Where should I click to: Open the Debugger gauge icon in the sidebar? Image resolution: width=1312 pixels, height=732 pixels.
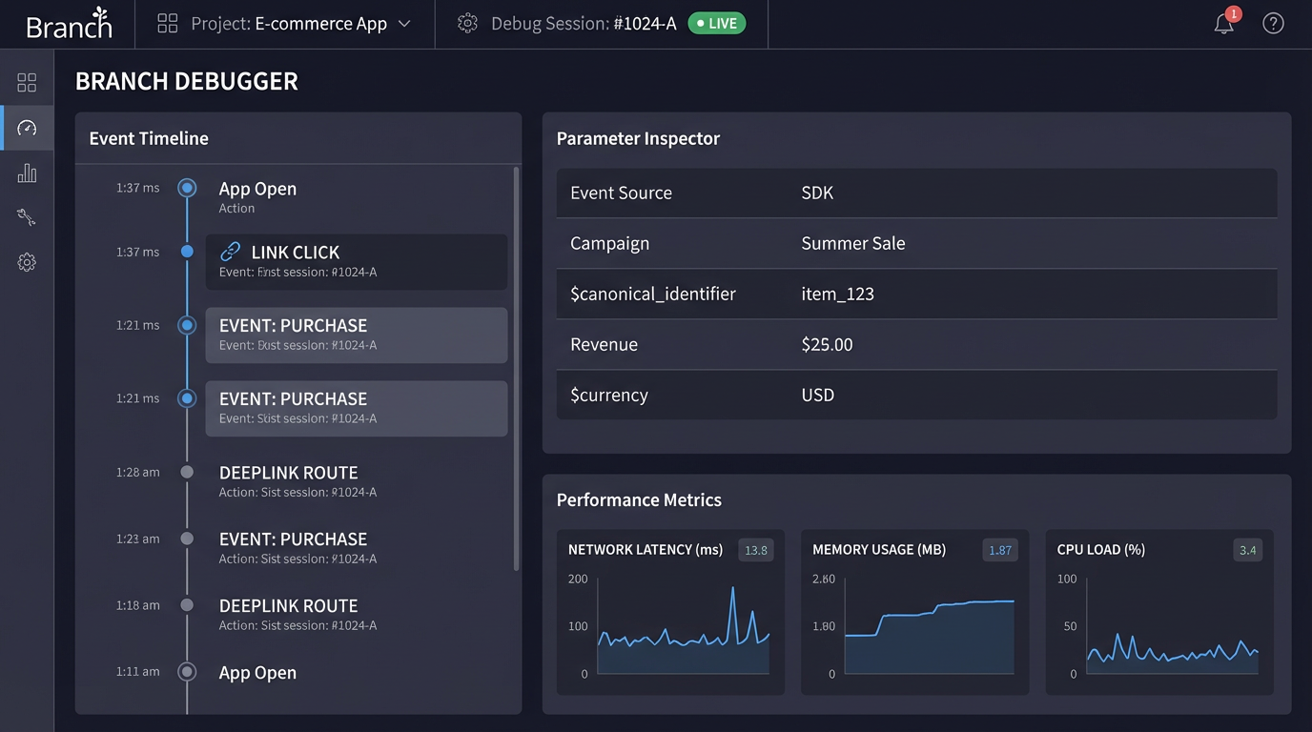(x=27, y=127)
